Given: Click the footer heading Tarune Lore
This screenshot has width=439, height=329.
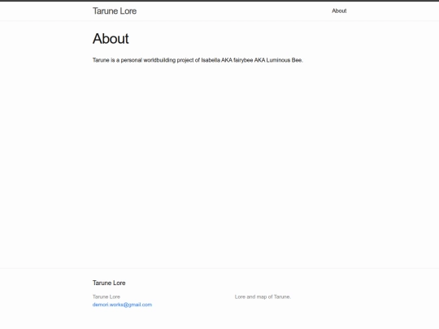Looking at the screenshot, I should click(109, 283).
